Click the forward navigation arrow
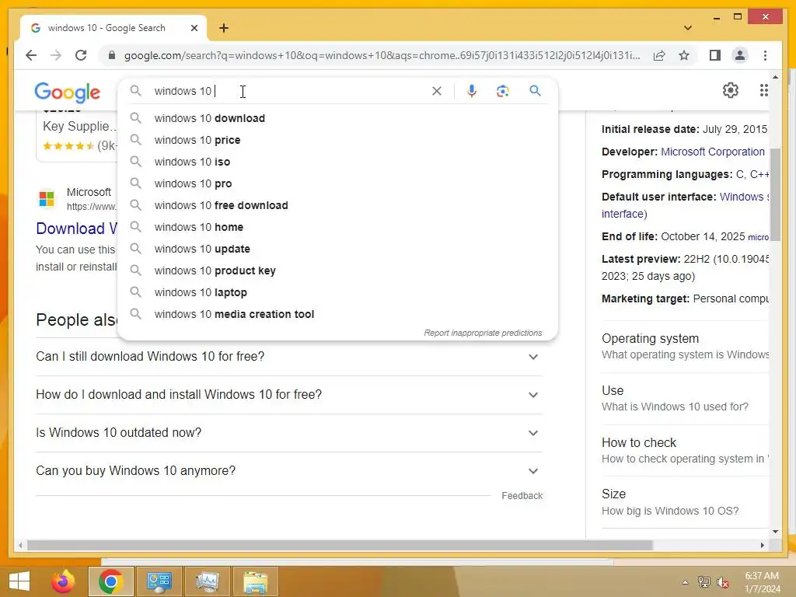This screenshot has width=796, height=597. tap(56, 55)
